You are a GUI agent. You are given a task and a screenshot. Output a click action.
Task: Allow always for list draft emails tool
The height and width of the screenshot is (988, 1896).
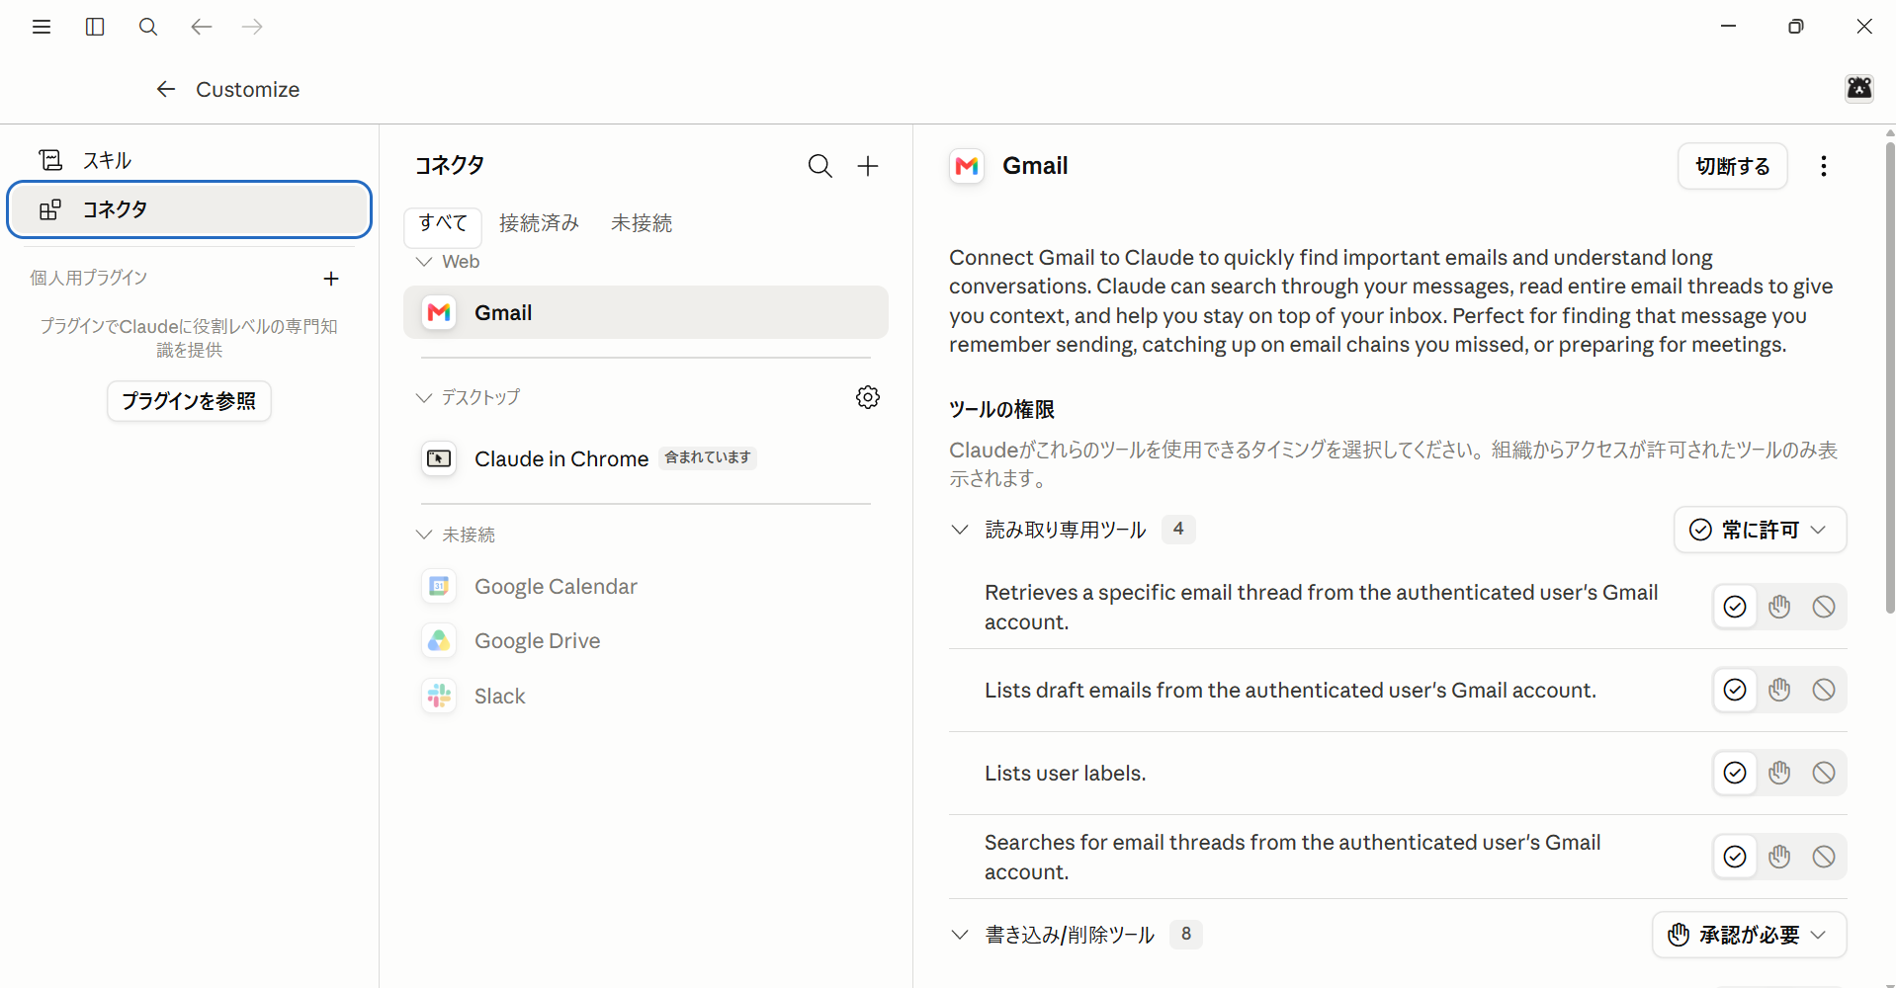[1735, 690]
